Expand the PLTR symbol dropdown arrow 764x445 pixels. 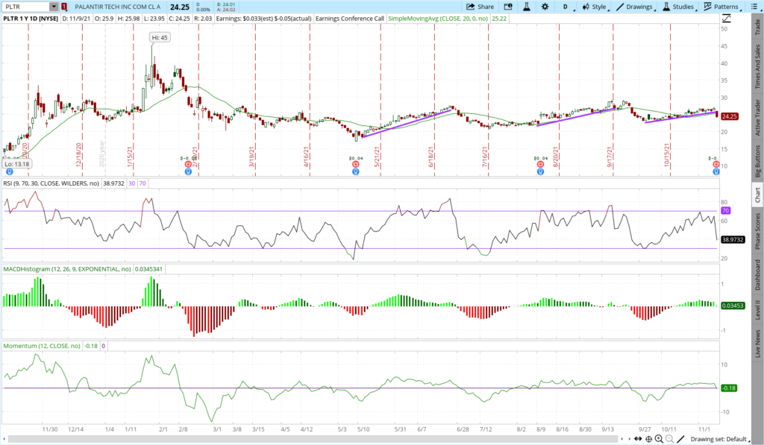click(x=54, y=6)
